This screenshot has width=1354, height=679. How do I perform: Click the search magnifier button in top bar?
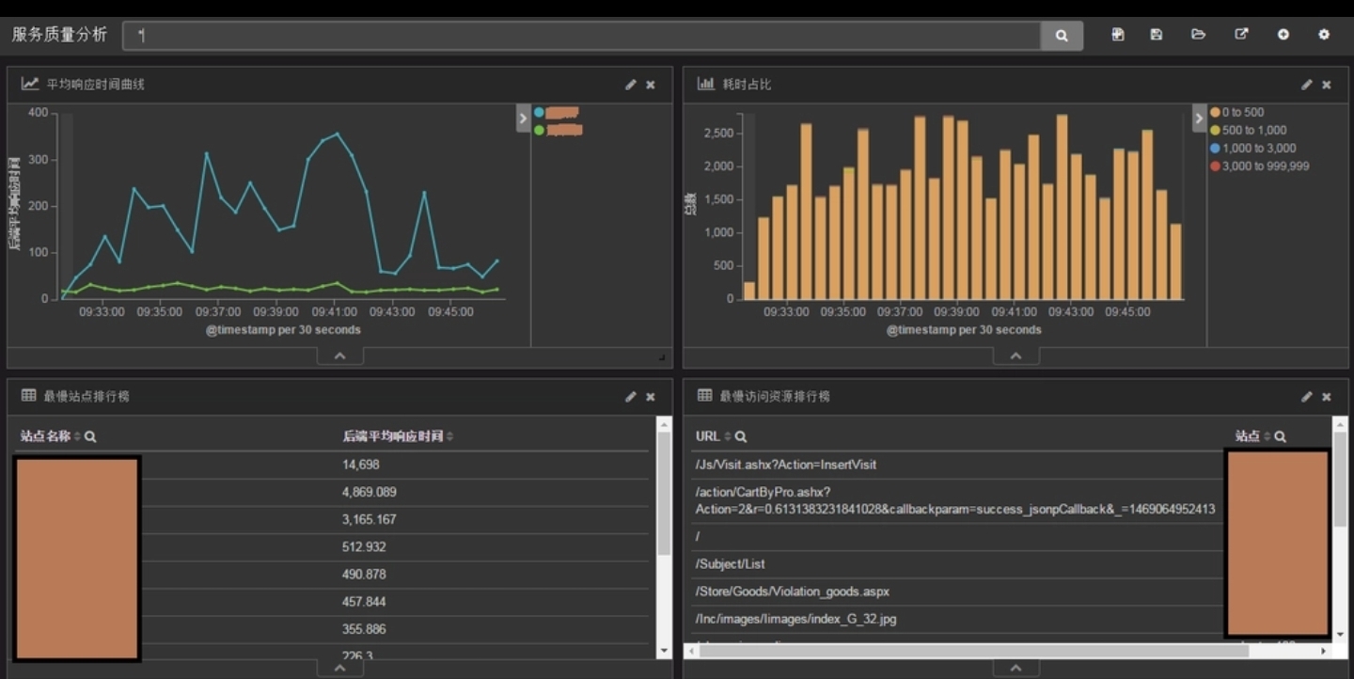1062,36
